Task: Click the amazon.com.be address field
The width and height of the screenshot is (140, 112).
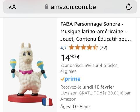Action: point(70,7)
